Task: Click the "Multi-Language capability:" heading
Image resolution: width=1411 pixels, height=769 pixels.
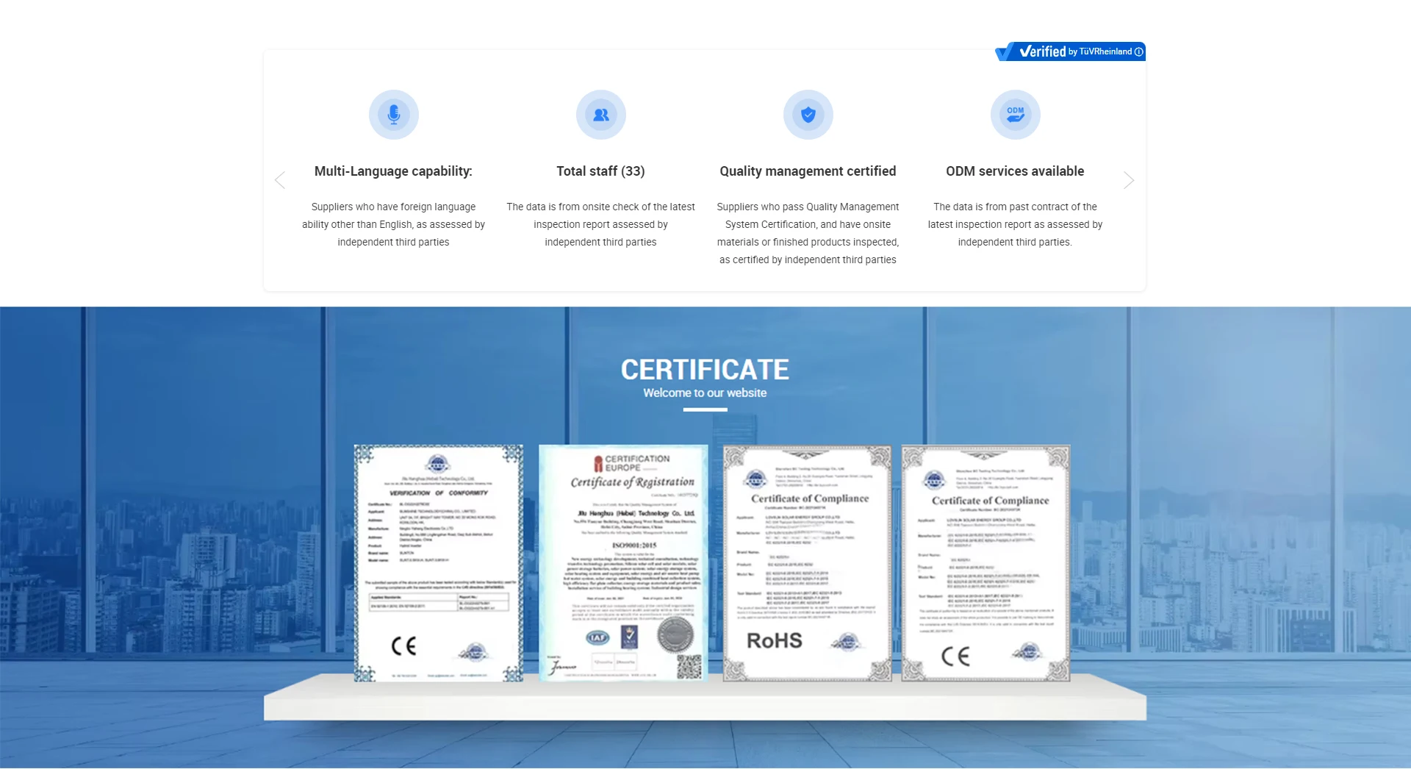Action: [393, 171]
